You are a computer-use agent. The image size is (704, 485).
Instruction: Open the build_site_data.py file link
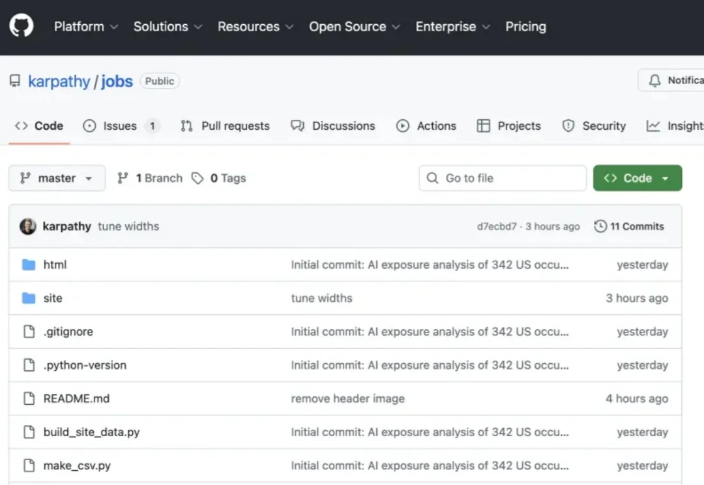click(x=91, y=432)
